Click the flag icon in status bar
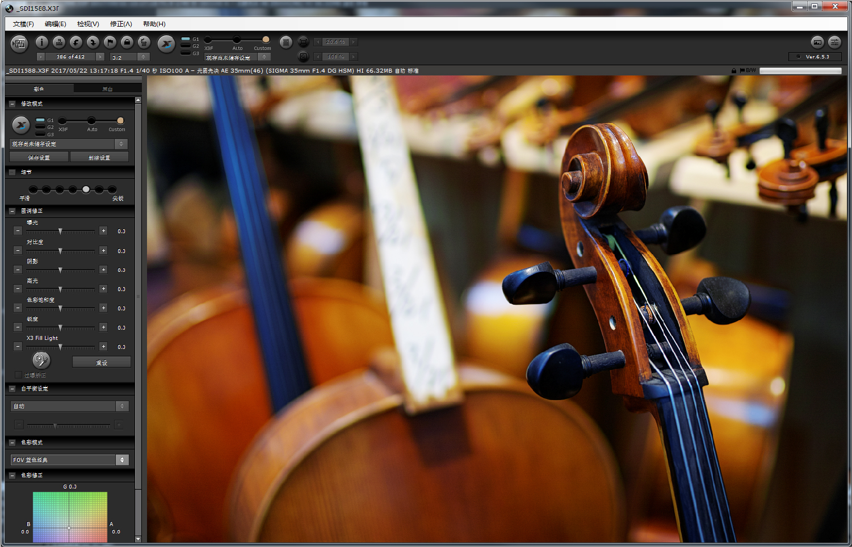The height and width of the screenshot is (547, 852). tap(742, 70)
